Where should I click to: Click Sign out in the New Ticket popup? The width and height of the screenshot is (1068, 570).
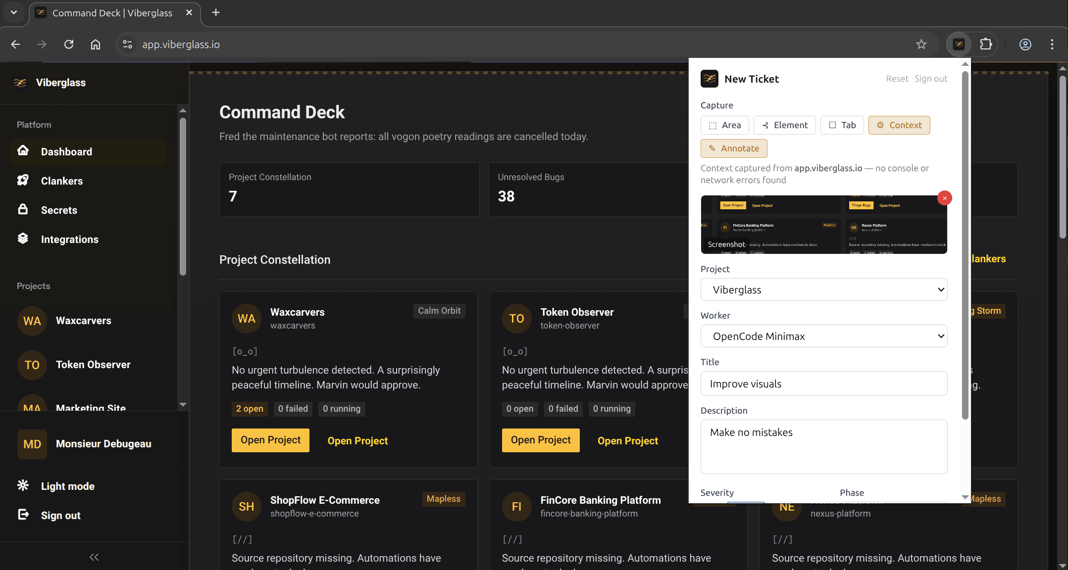931,79
